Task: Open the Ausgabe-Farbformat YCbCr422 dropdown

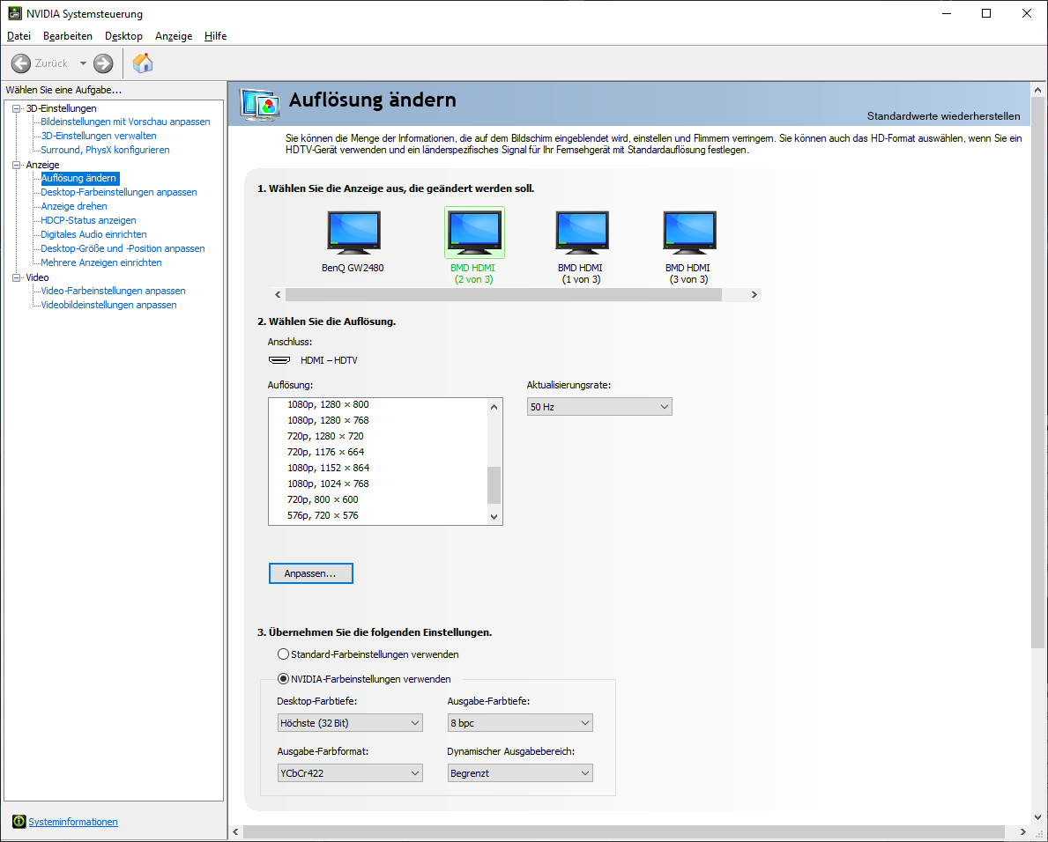Action: pos(350,773)
